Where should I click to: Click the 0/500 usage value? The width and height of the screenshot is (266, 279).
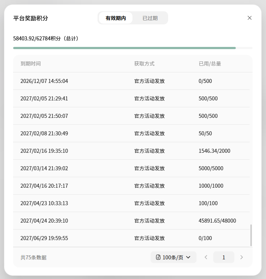coord(205,81)
